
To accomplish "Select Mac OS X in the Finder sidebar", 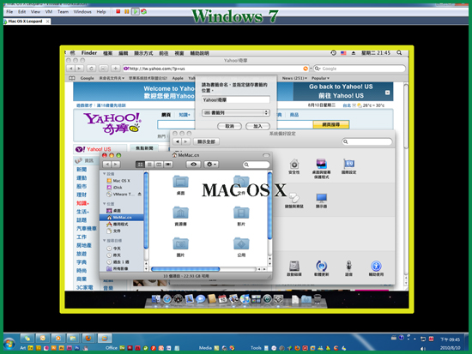I will pos(122,181).
